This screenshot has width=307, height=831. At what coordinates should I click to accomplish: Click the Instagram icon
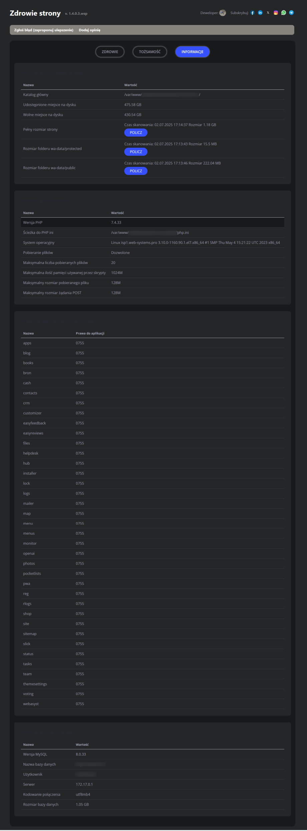(276, 13)
